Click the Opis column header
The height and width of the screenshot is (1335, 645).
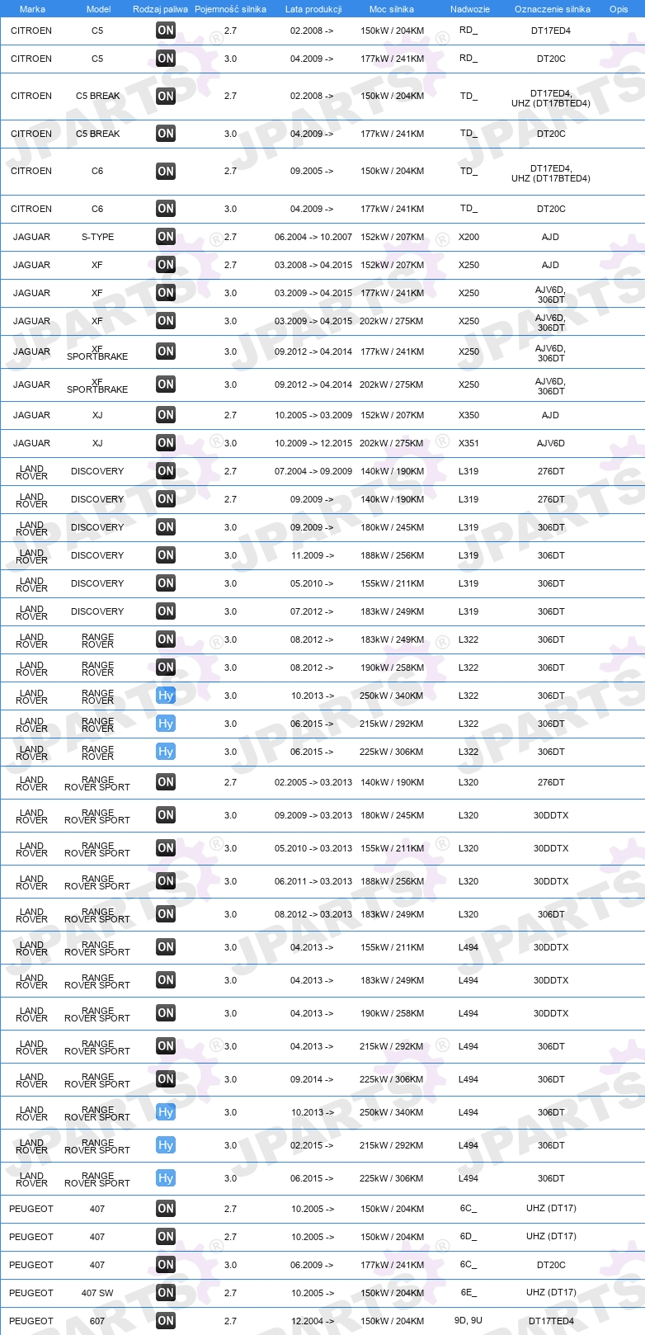pyautogui.click(x=619, y=9)
